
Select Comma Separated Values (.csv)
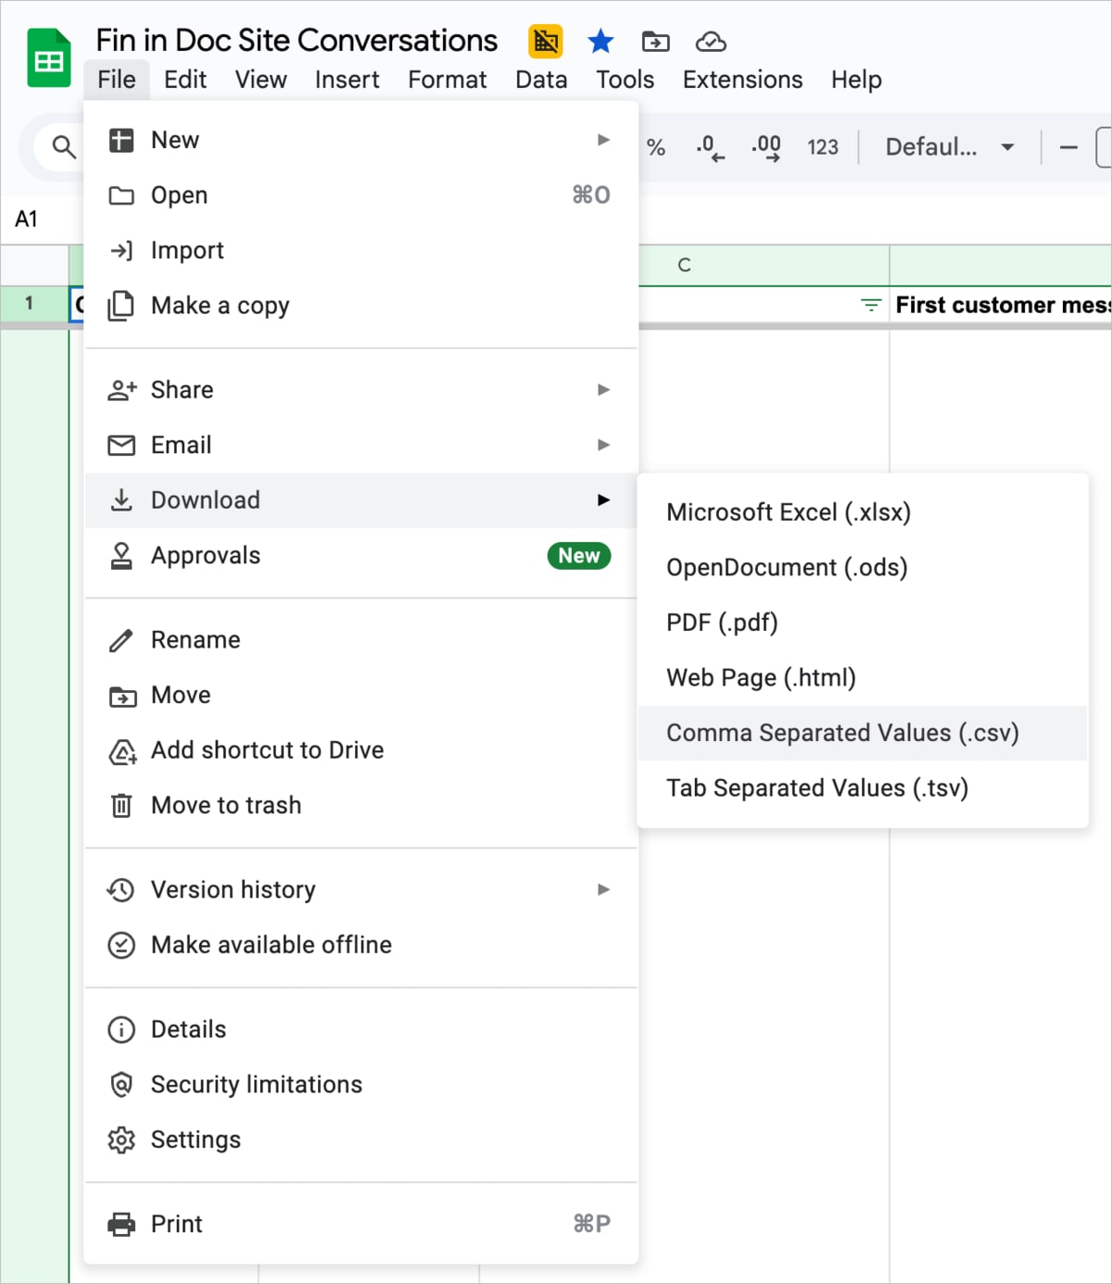[842, 733]
